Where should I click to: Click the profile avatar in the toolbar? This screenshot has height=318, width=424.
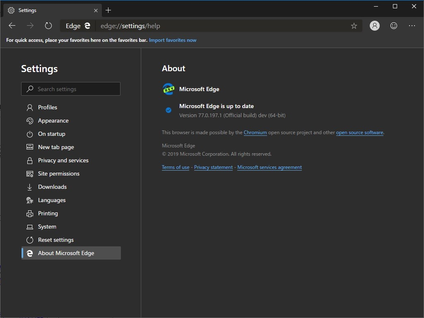click(374, 26)
